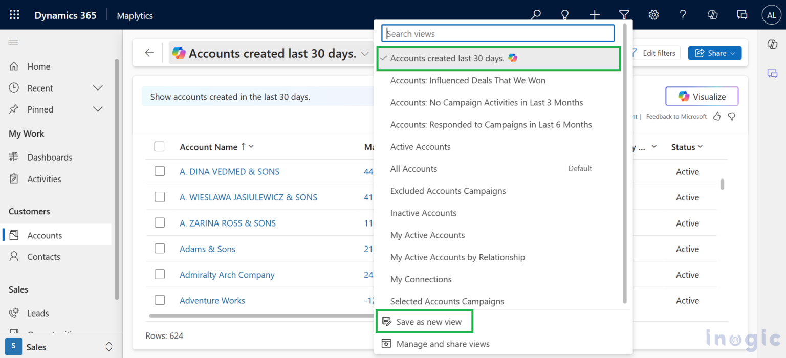Click the Help question mark icon

[683, 15]
